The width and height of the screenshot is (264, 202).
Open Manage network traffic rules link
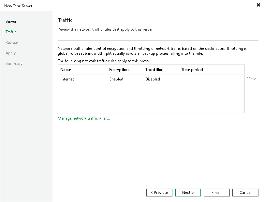click(84, 118)
